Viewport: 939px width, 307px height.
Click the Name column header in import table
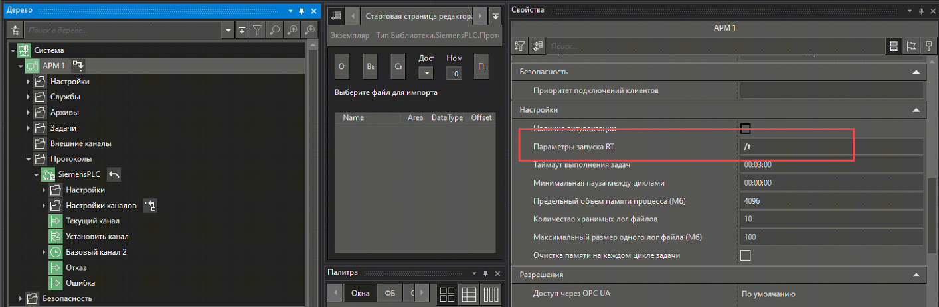(x=353, y=117)
